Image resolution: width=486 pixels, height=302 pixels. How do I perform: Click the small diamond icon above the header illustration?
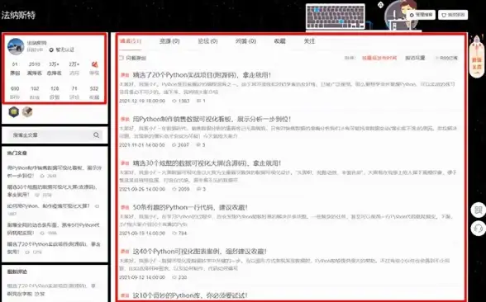click(x=380, y=5)
